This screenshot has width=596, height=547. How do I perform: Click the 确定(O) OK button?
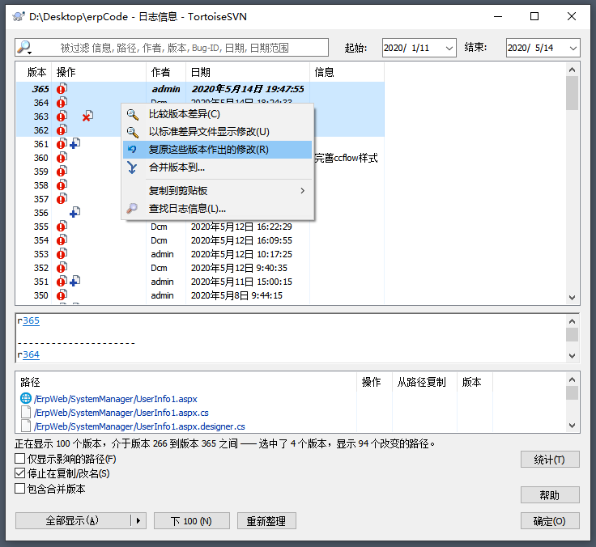click(x=550, y=521)
